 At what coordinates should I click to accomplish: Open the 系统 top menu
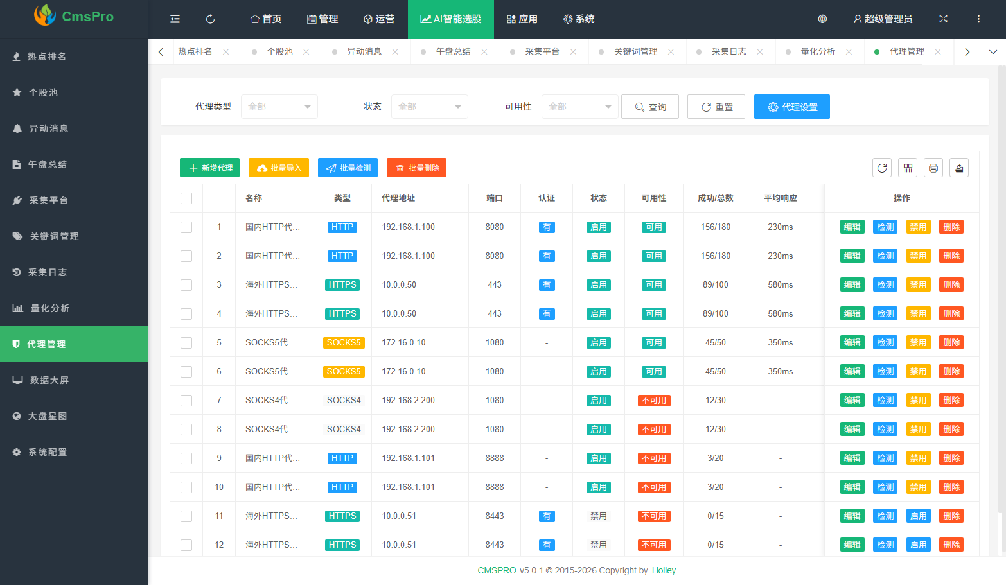pos(579,19)
